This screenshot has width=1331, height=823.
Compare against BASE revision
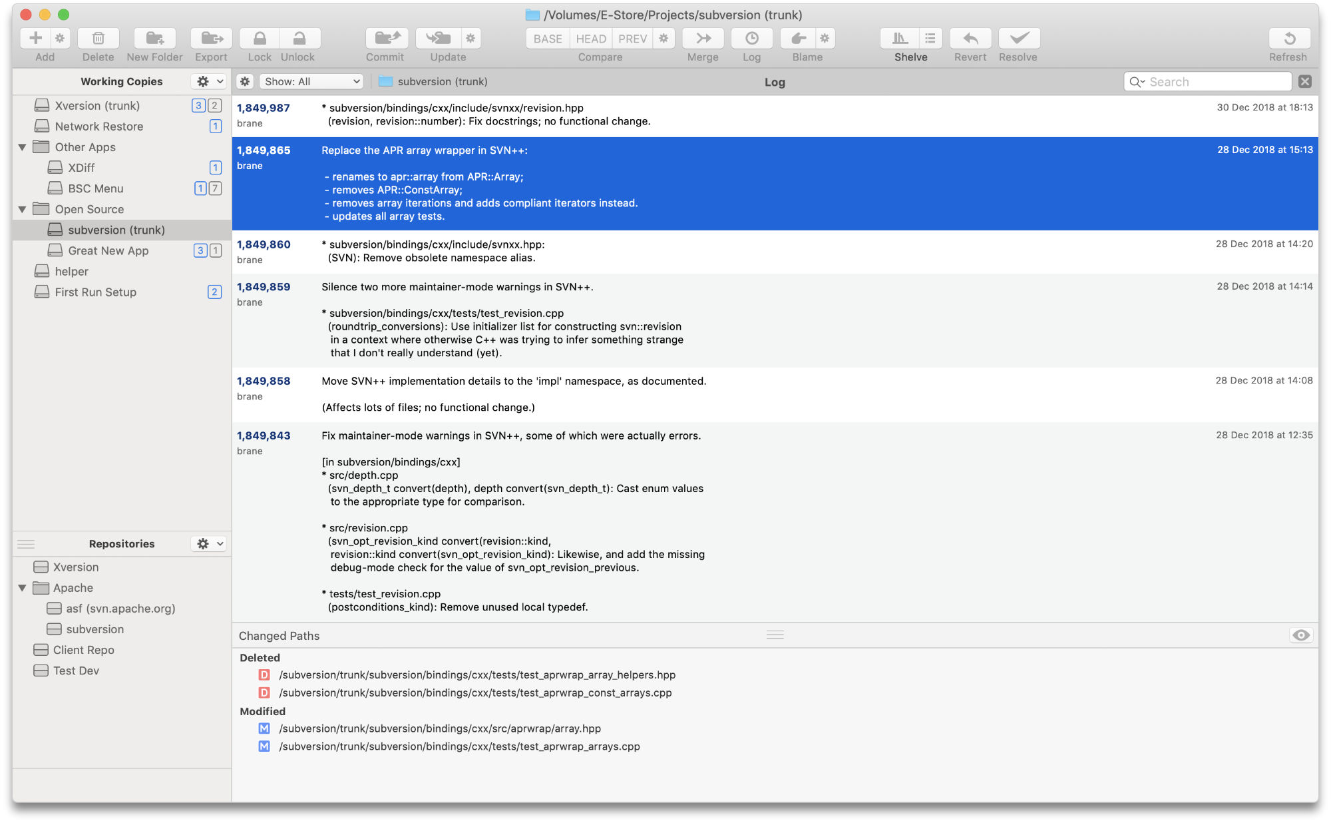548,39
